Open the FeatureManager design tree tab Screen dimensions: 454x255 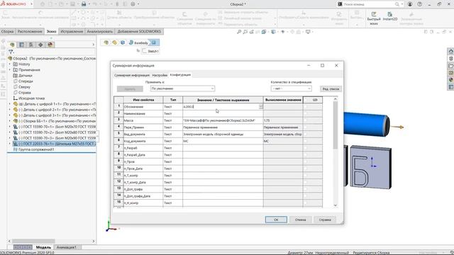click(x=12, y=45)
